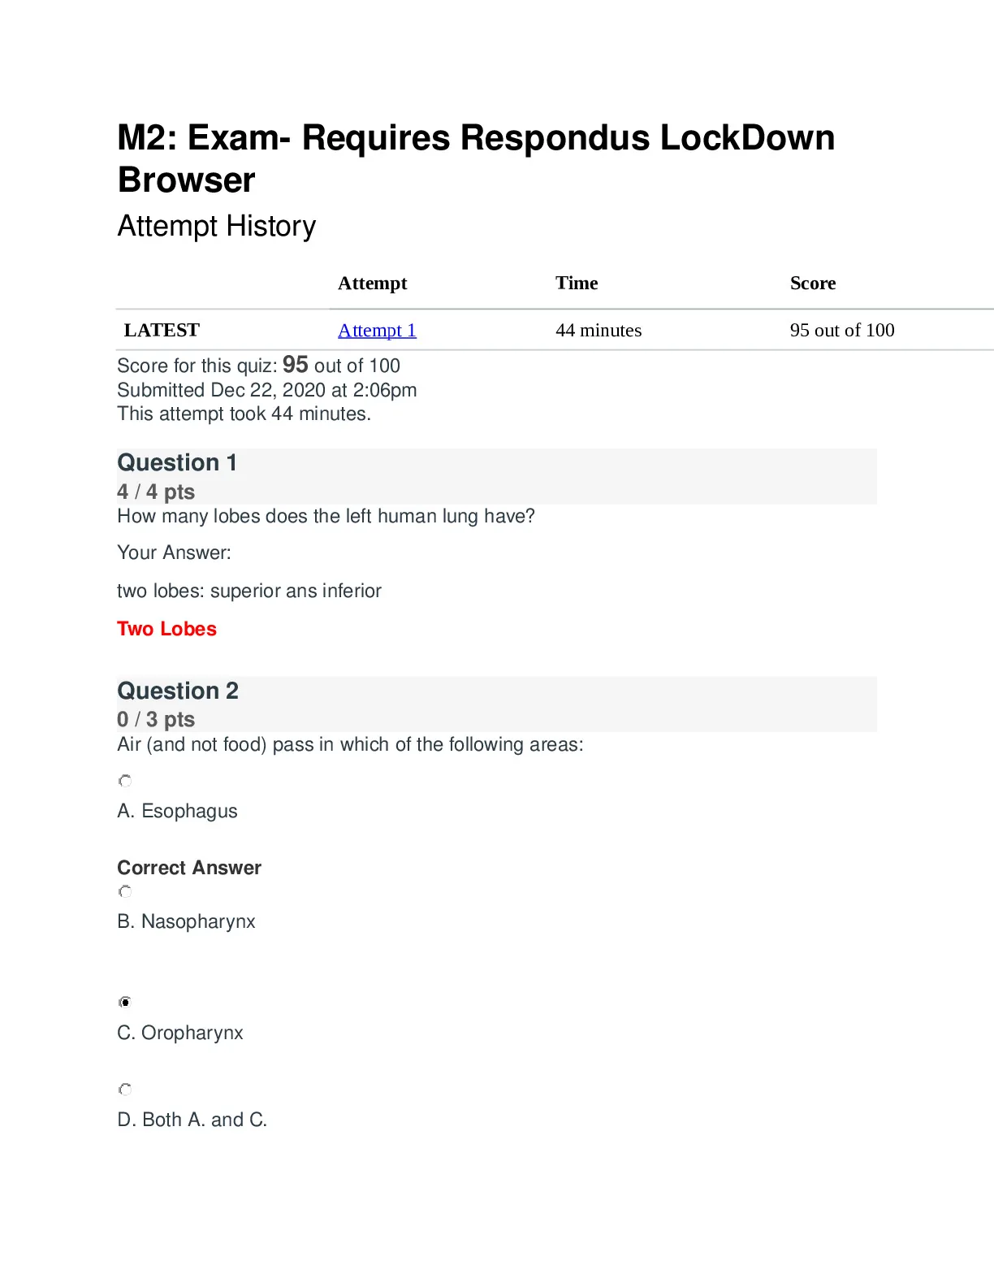Click the Question 1 header
Image resolution: width=994 pixels, height=1287 pixels.
click(177, 462)
